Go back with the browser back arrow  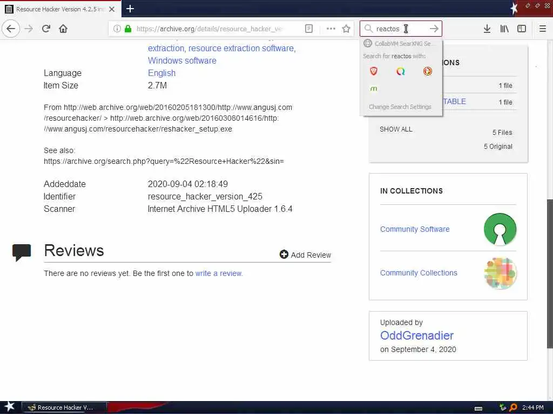(11, 29)
